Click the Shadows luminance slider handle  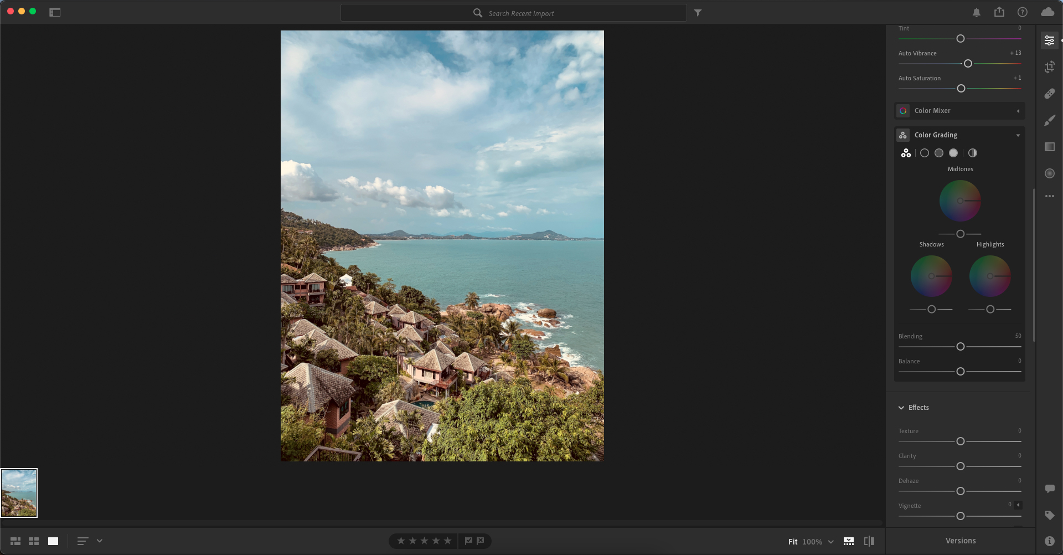(x=932, y=309)
